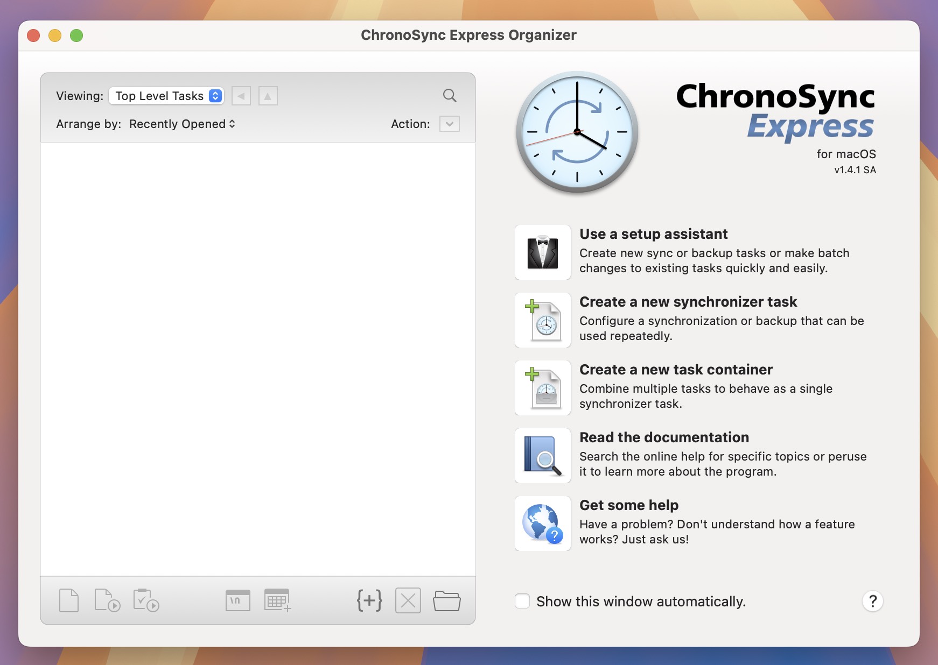This screenshot has height=665, width=938.
Task: Open documentation via the book icon
Action: (x=542, y=455)
